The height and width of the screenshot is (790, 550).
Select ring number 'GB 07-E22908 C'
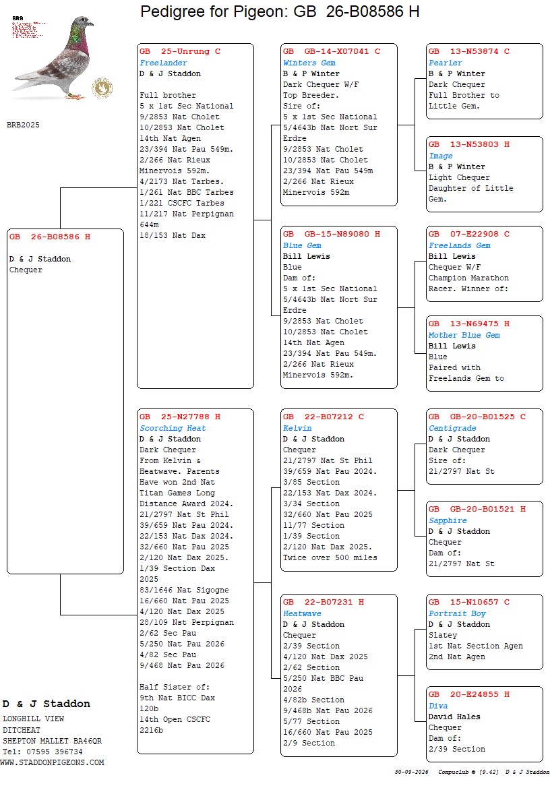469,234
